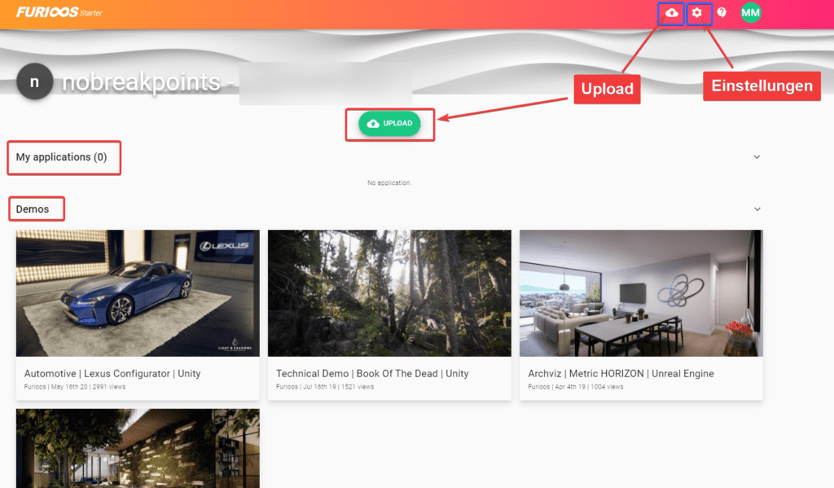Click the cloud upload icon in header
Viewport: 834px width, 488px height.
[x=672, y=13]
